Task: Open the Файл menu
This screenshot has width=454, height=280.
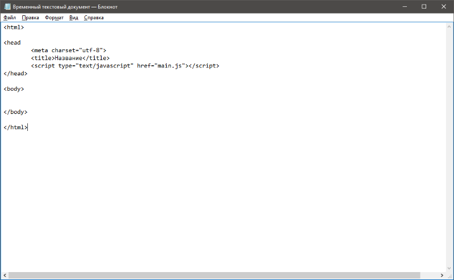Action: coord(10,18)
